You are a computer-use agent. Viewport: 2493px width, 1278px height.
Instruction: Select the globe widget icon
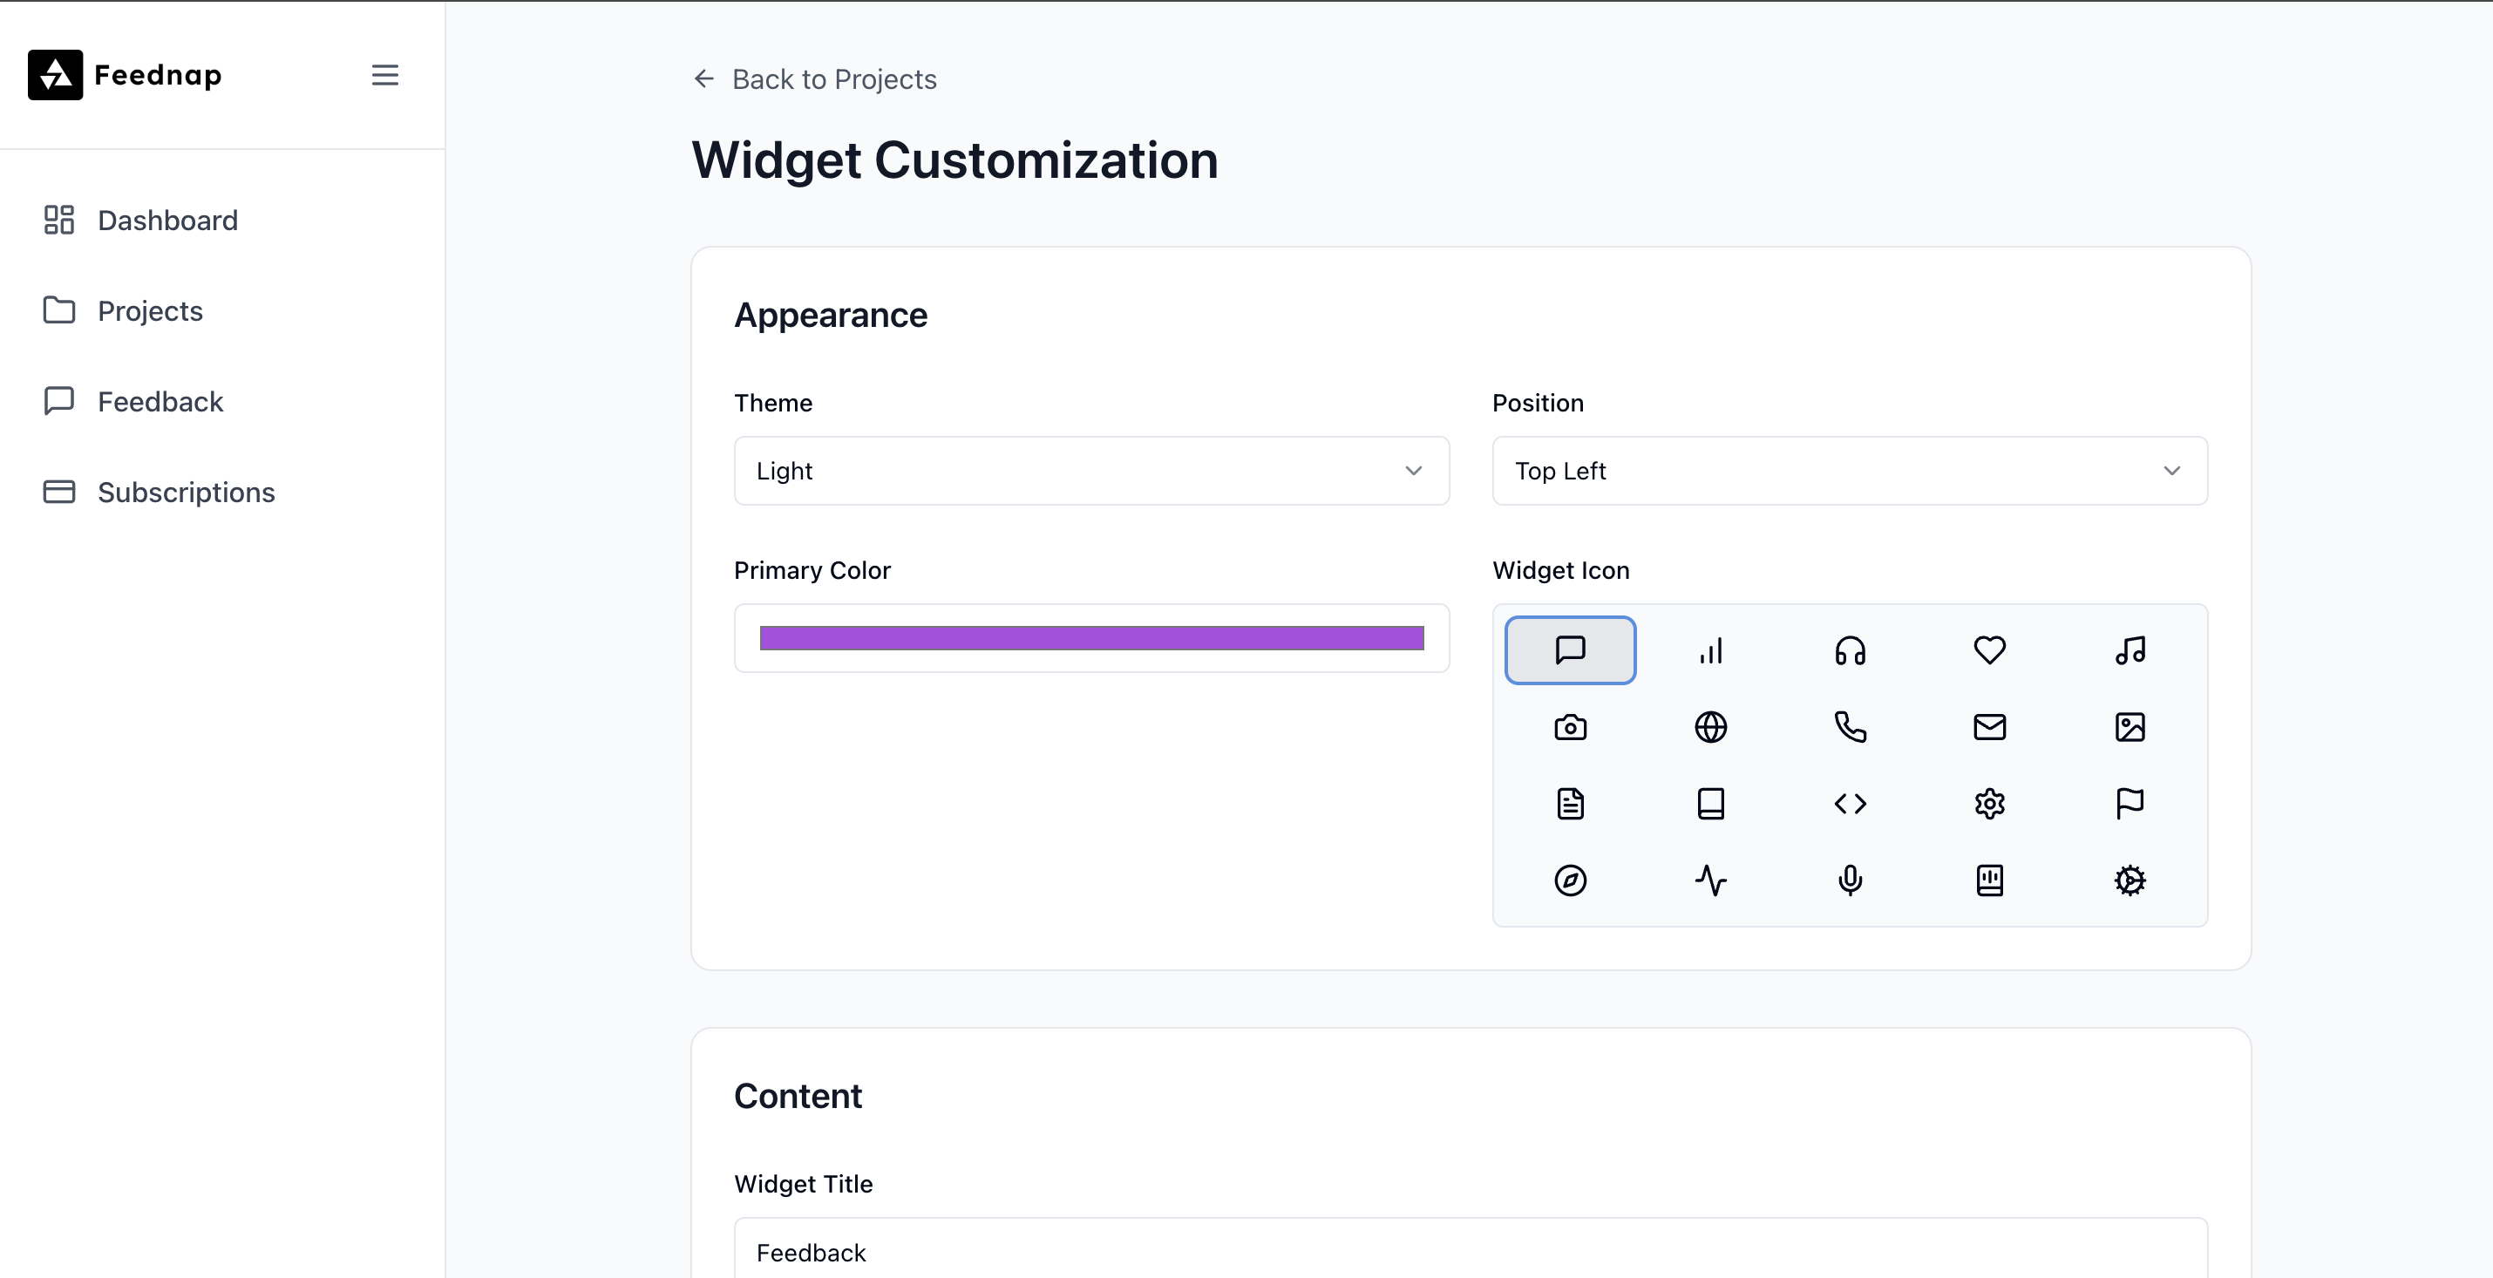click(x=1710, y=727)
